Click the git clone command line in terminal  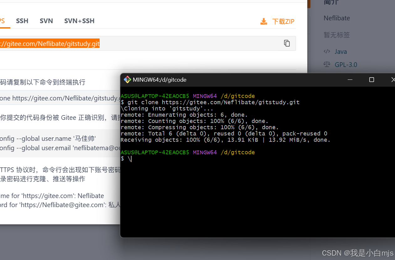coord(210,102)
